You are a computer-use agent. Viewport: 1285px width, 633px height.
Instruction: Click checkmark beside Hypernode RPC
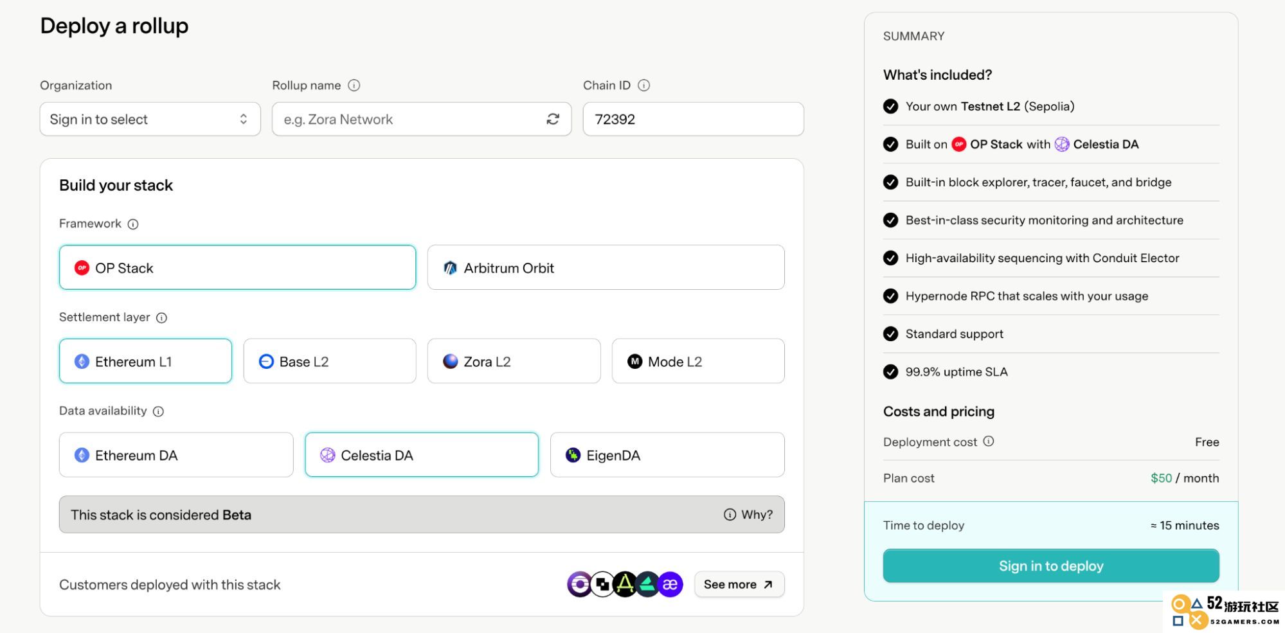890,296
